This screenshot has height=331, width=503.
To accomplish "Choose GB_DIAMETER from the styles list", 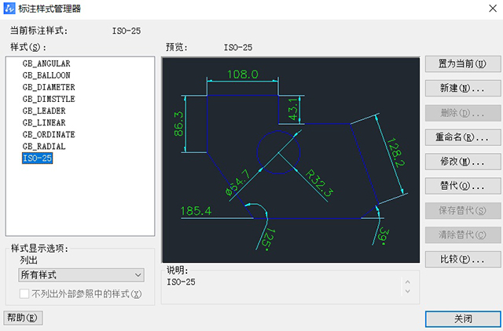I will [48, 87].
